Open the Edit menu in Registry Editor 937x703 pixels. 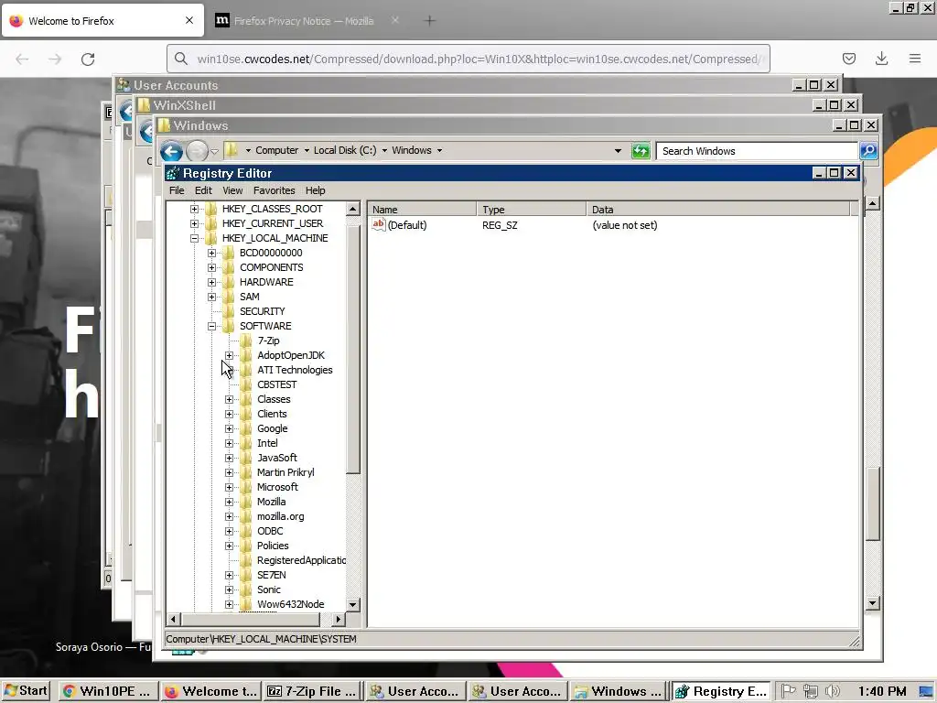click(203, 190)
